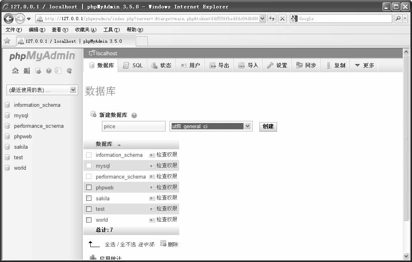Image resolution: width=412 pixels, height=262 pixels.
Task: Click the mysql database icon in sidebar
Action: pyautogui.click(x=7, y=115)
